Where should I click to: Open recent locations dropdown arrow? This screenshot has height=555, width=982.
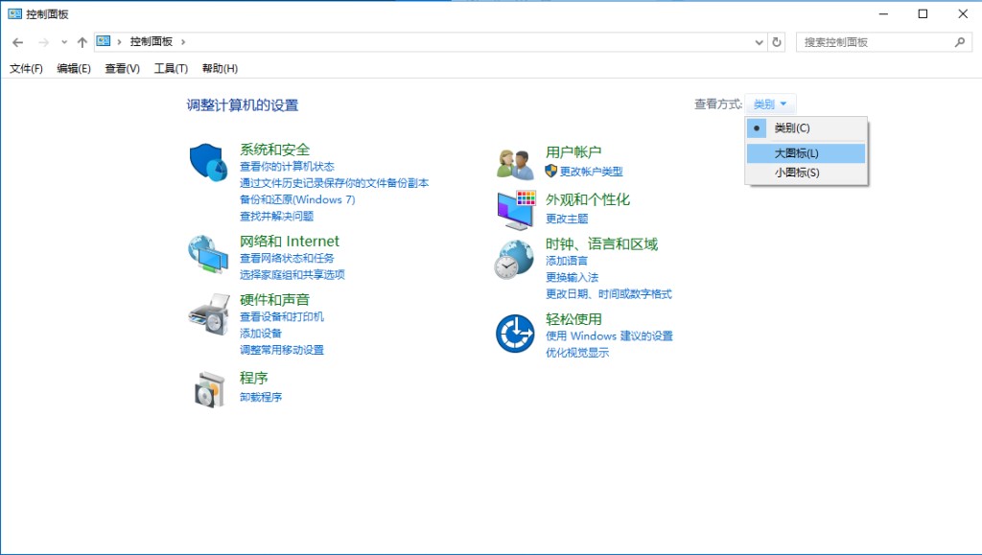click(64, 42)
